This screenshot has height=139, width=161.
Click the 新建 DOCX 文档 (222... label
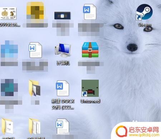point(63,104)
